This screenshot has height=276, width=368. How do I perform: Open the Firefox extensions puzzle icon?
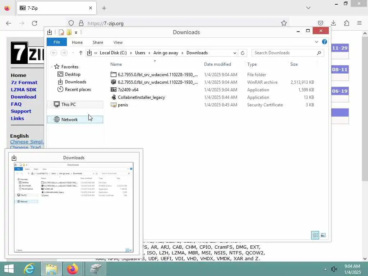346,23
